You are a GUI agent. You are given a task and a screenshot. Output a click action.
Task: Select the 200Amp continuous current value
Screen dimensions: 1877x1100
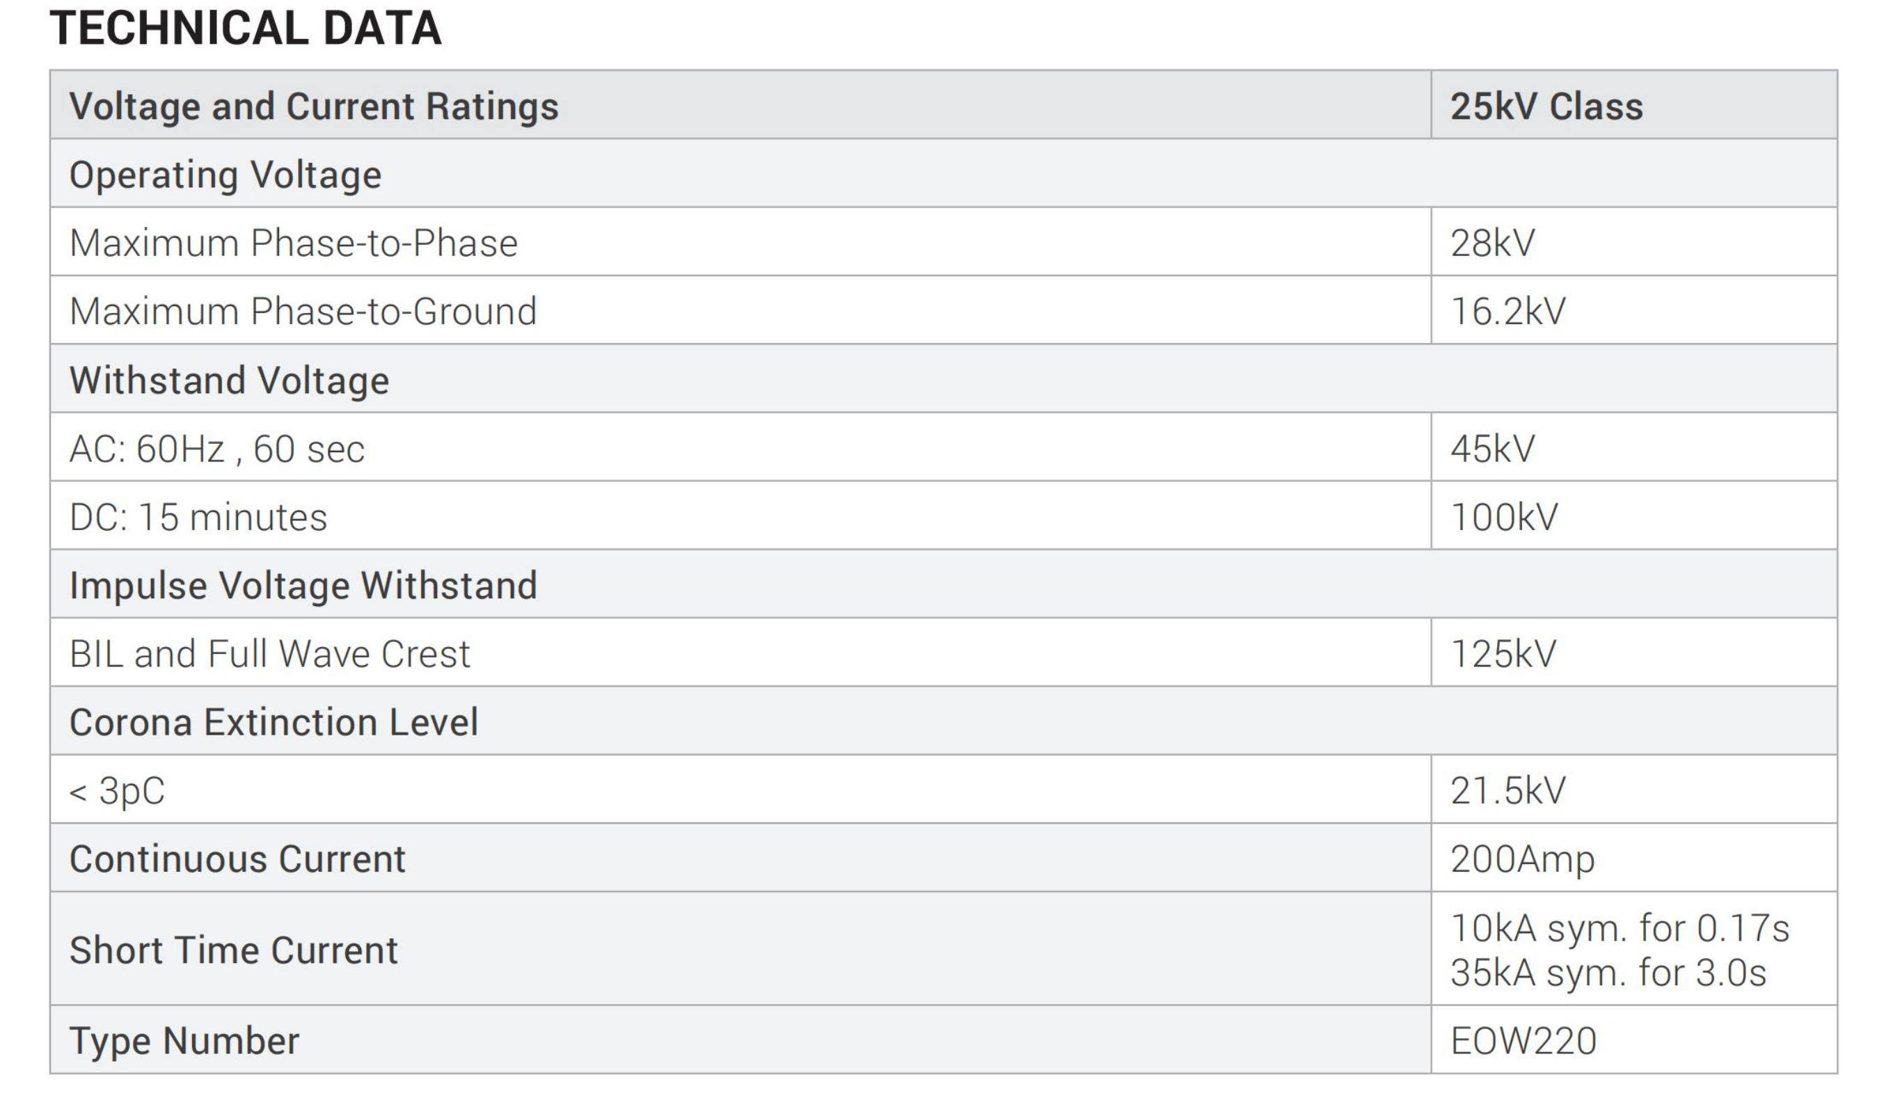coord(1523,859)
